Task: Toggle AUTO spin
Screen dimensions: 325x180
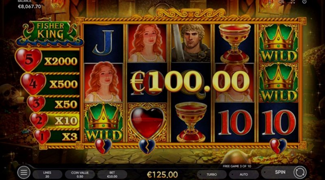Action: [244, 174]
